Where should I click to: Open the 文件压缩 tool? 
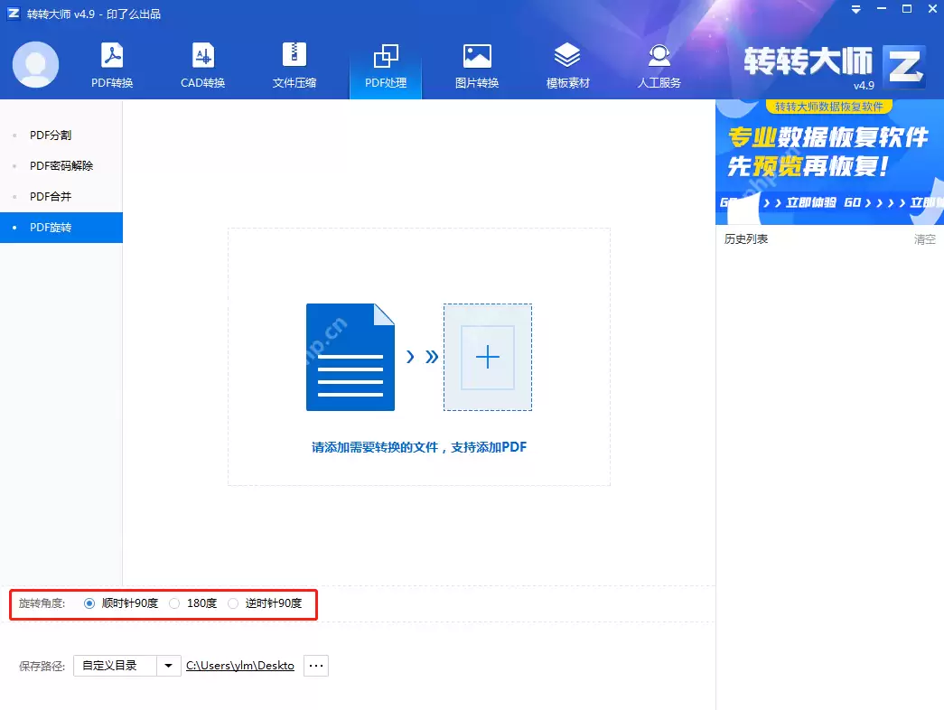point(294,63)
